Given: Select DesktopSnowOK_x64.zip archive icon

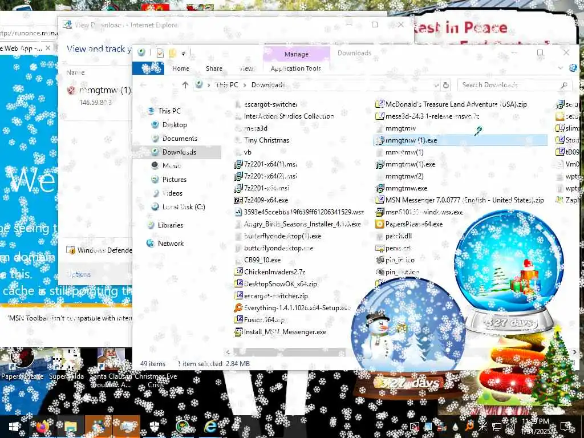Looking at the screenshot, I should click(238, 284).
